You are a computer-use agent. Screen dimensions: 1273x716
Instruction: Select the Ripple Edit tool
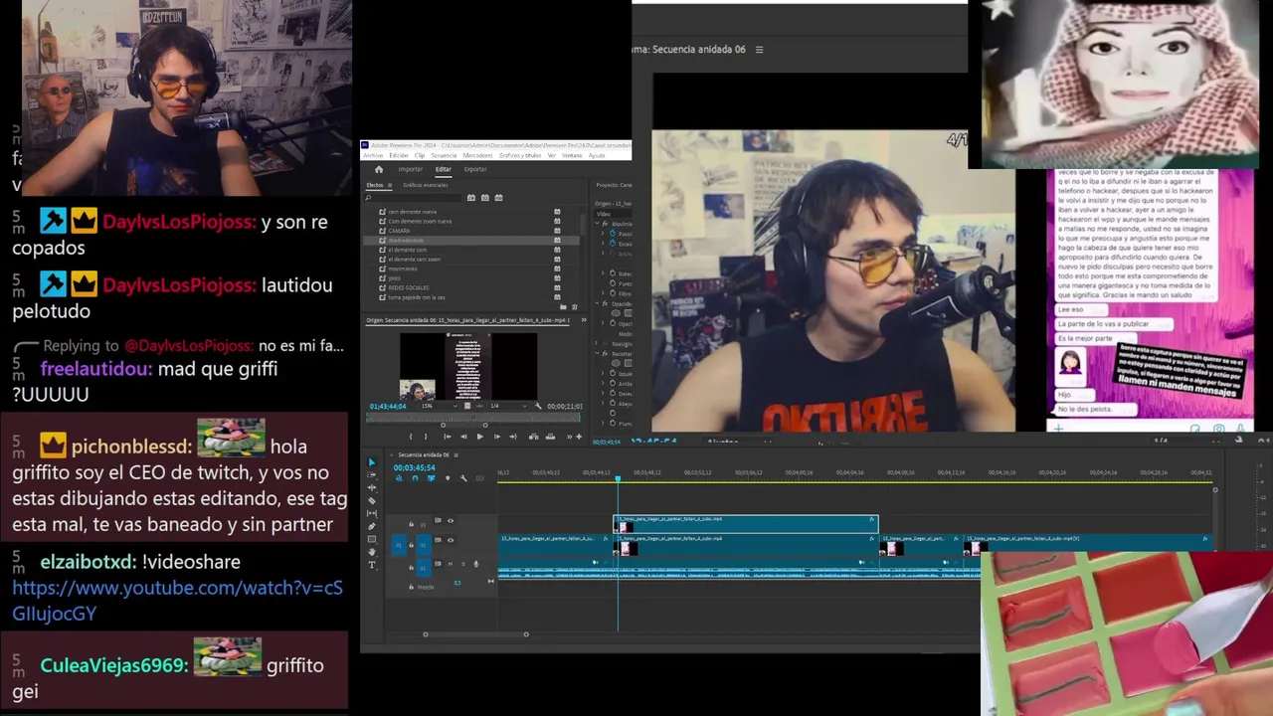coord(372,487)
